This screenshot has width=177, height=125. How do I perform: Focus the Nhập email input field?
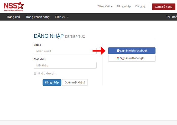[x=65, y=51]
